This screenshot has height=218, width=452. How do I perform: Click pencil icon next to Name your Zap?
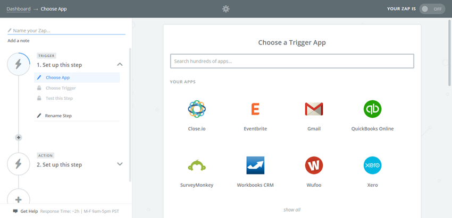[10, 30]
